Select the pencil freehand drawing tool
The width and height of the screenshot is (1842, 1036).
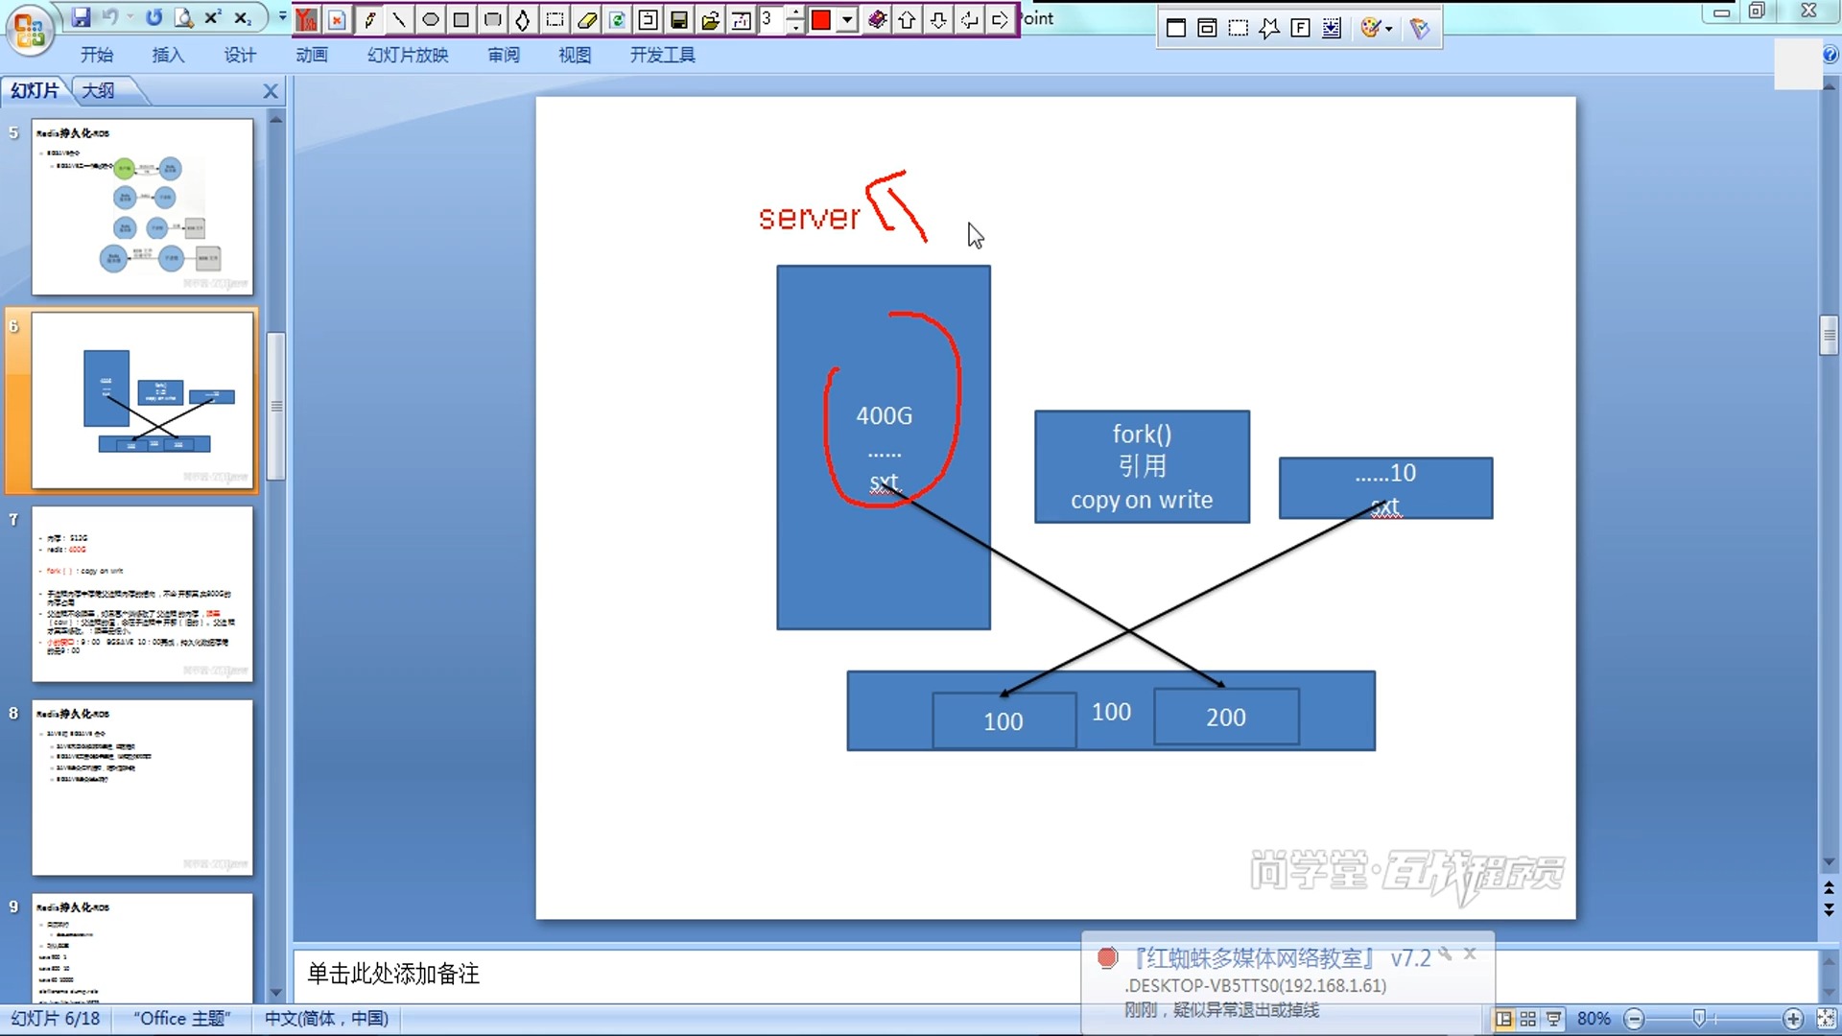click(x=370, y=20)
